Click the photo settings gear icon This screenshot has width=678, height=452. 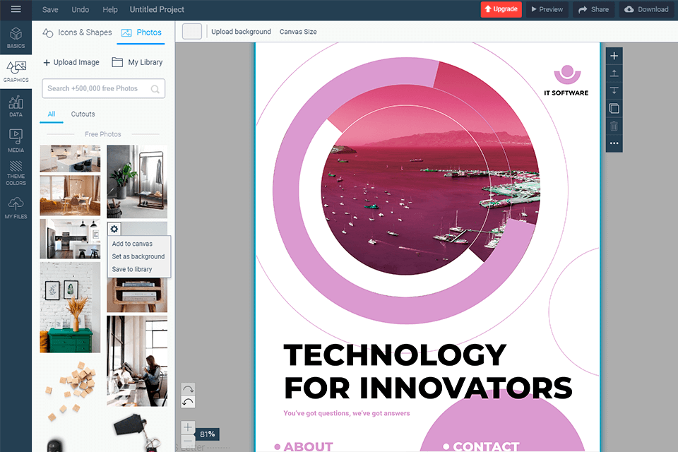click(x=114, y=229)
